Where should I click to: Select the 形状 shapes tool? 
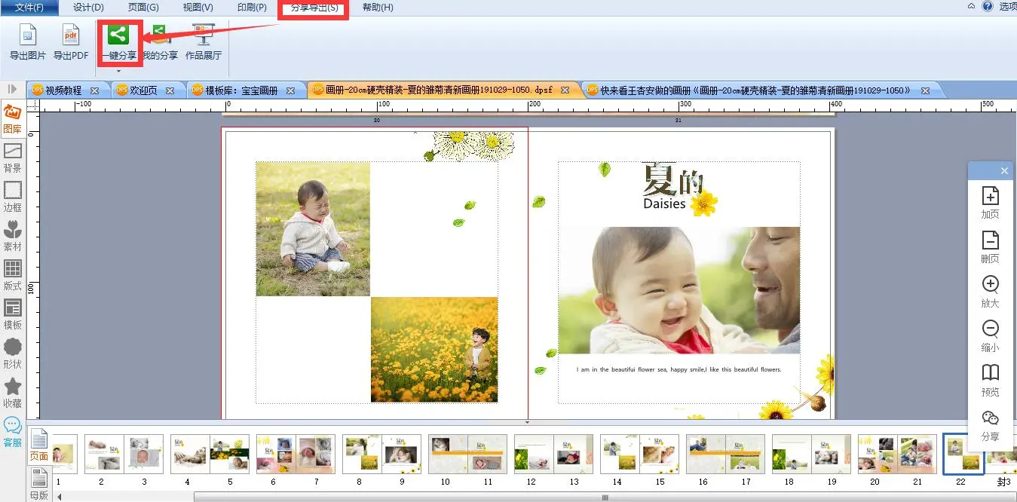(x=13, y=353)
